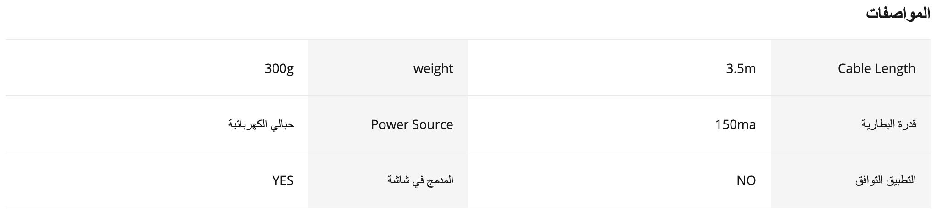Click the word شاشة in the table
The width and height of the screenshot is (948, 219).
(x=398, y=180)
